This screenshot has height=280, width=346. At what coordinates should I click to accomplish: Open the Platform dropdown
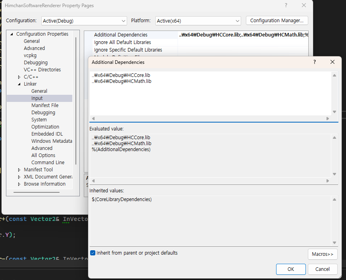click(198, 21)
